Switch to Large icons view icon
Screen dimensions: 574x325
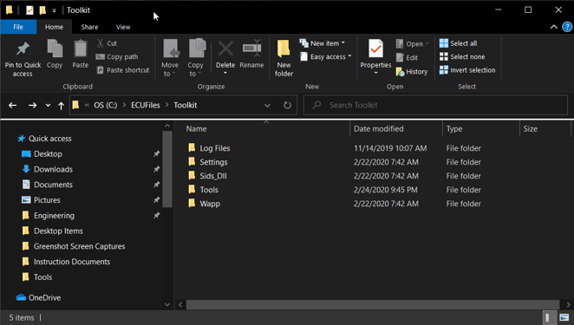(564, 318)
